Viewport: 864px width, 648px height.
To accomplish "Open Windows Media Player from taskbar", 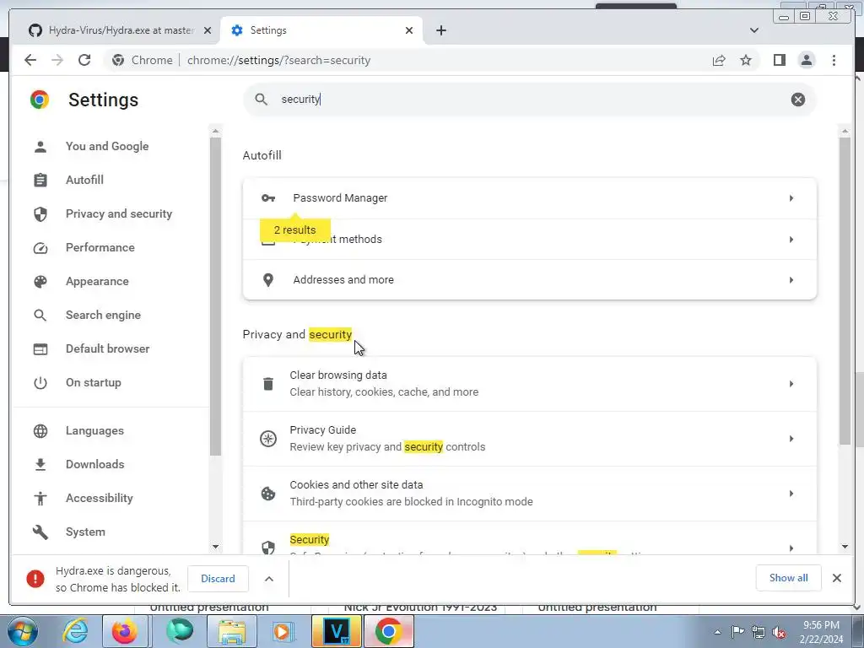I will pos(283,631).
